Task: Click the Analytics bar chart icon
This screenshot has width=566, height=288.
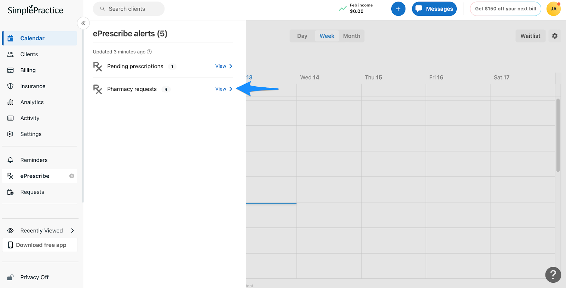Action: tap(11, 102)
